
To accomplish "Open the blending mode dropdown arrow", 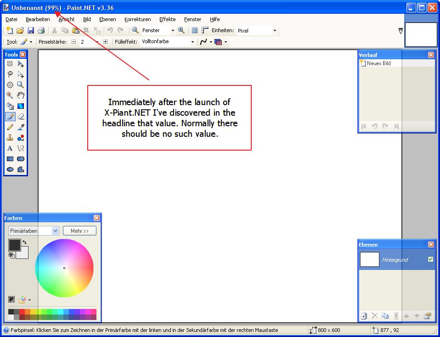I will [226, 42].
